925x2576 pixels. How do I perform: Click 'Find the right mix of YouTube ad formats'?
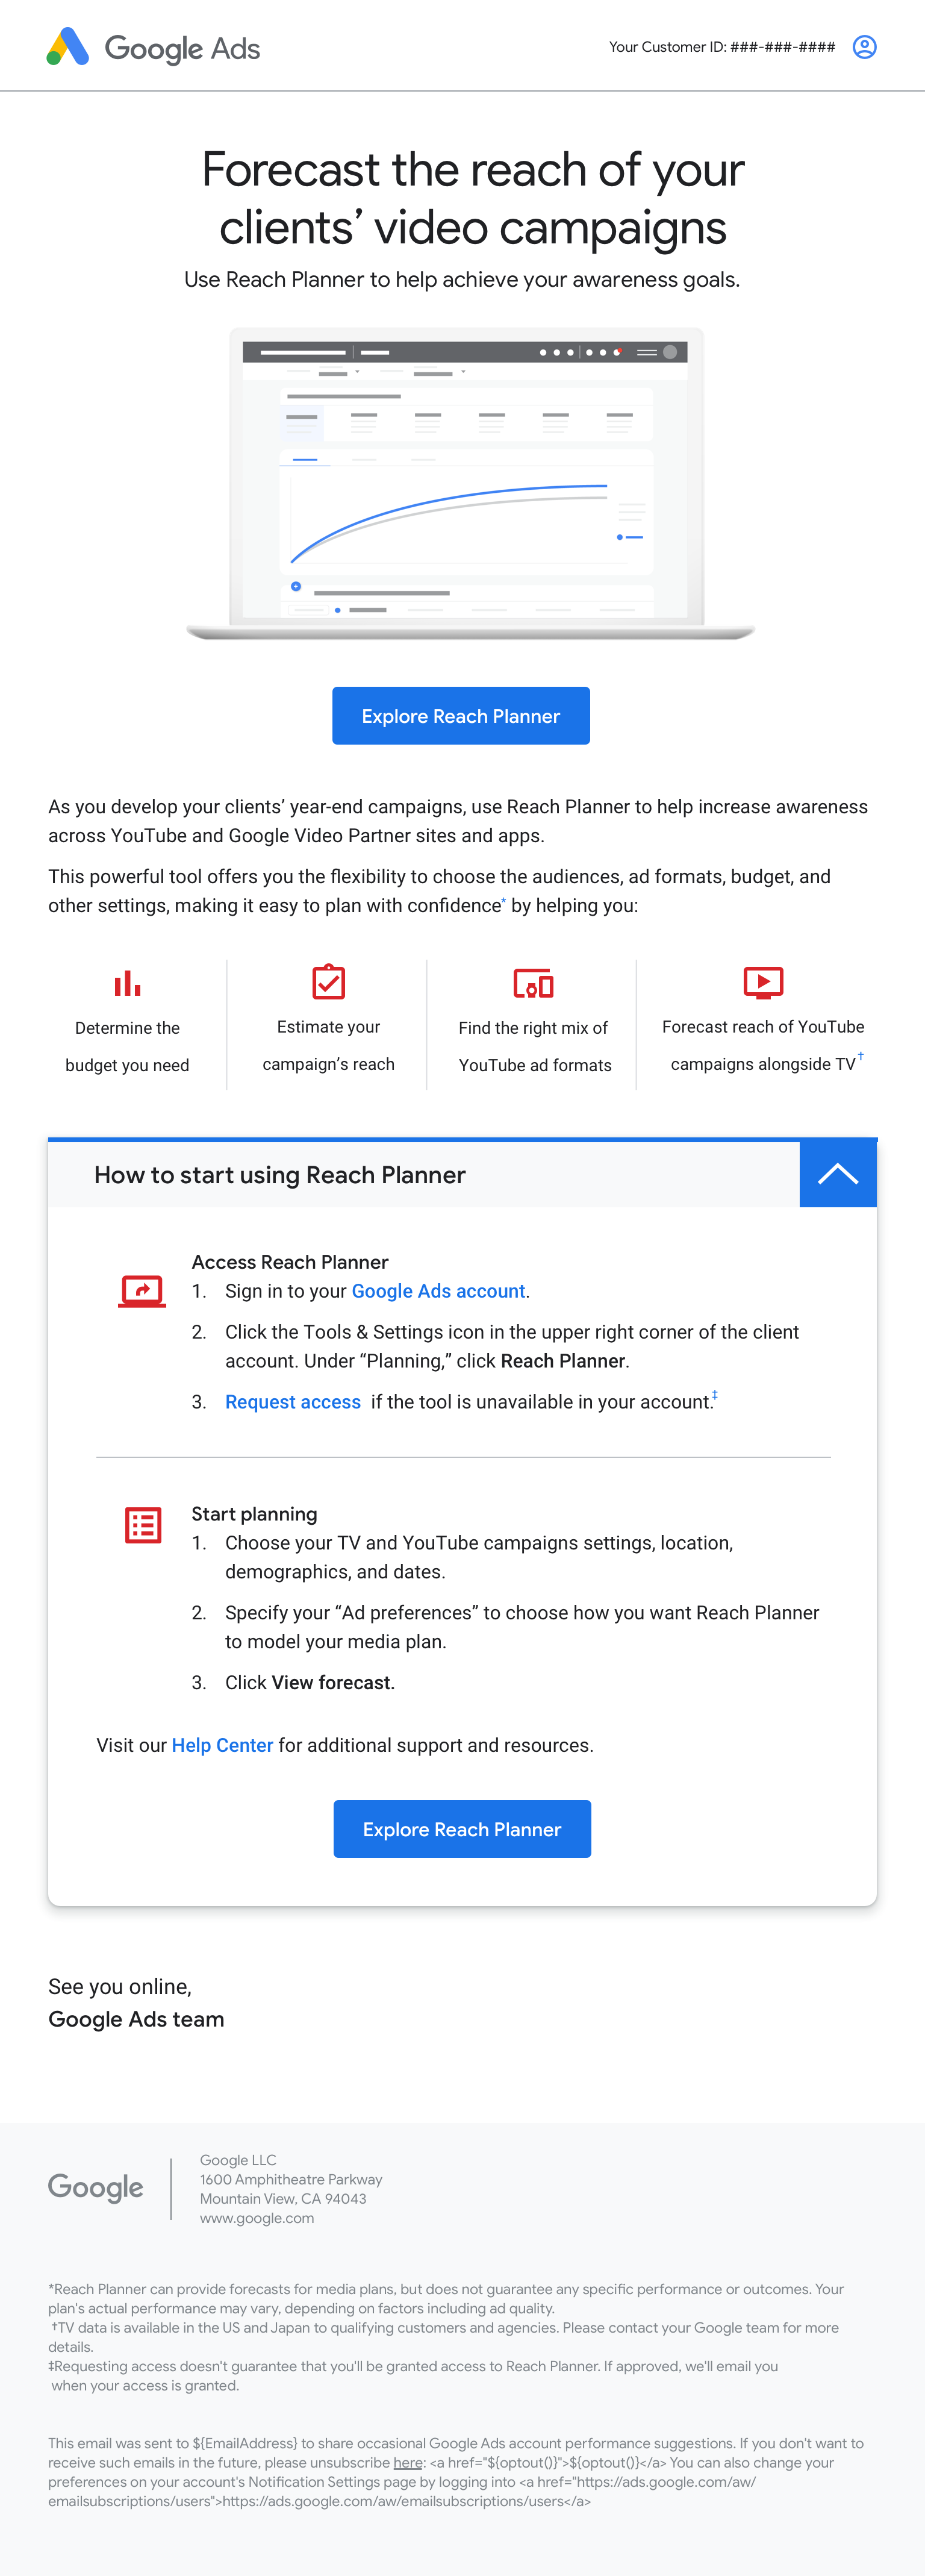pos(534,1046)
